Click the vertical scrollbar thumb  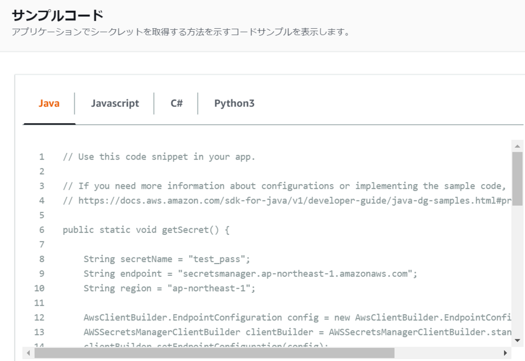[517, 178]
